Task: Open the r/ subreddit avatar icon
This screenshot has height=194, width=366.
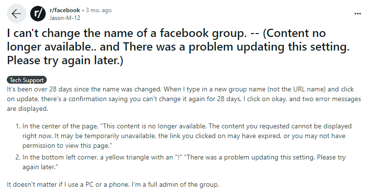Action: [x=38, y=14]
